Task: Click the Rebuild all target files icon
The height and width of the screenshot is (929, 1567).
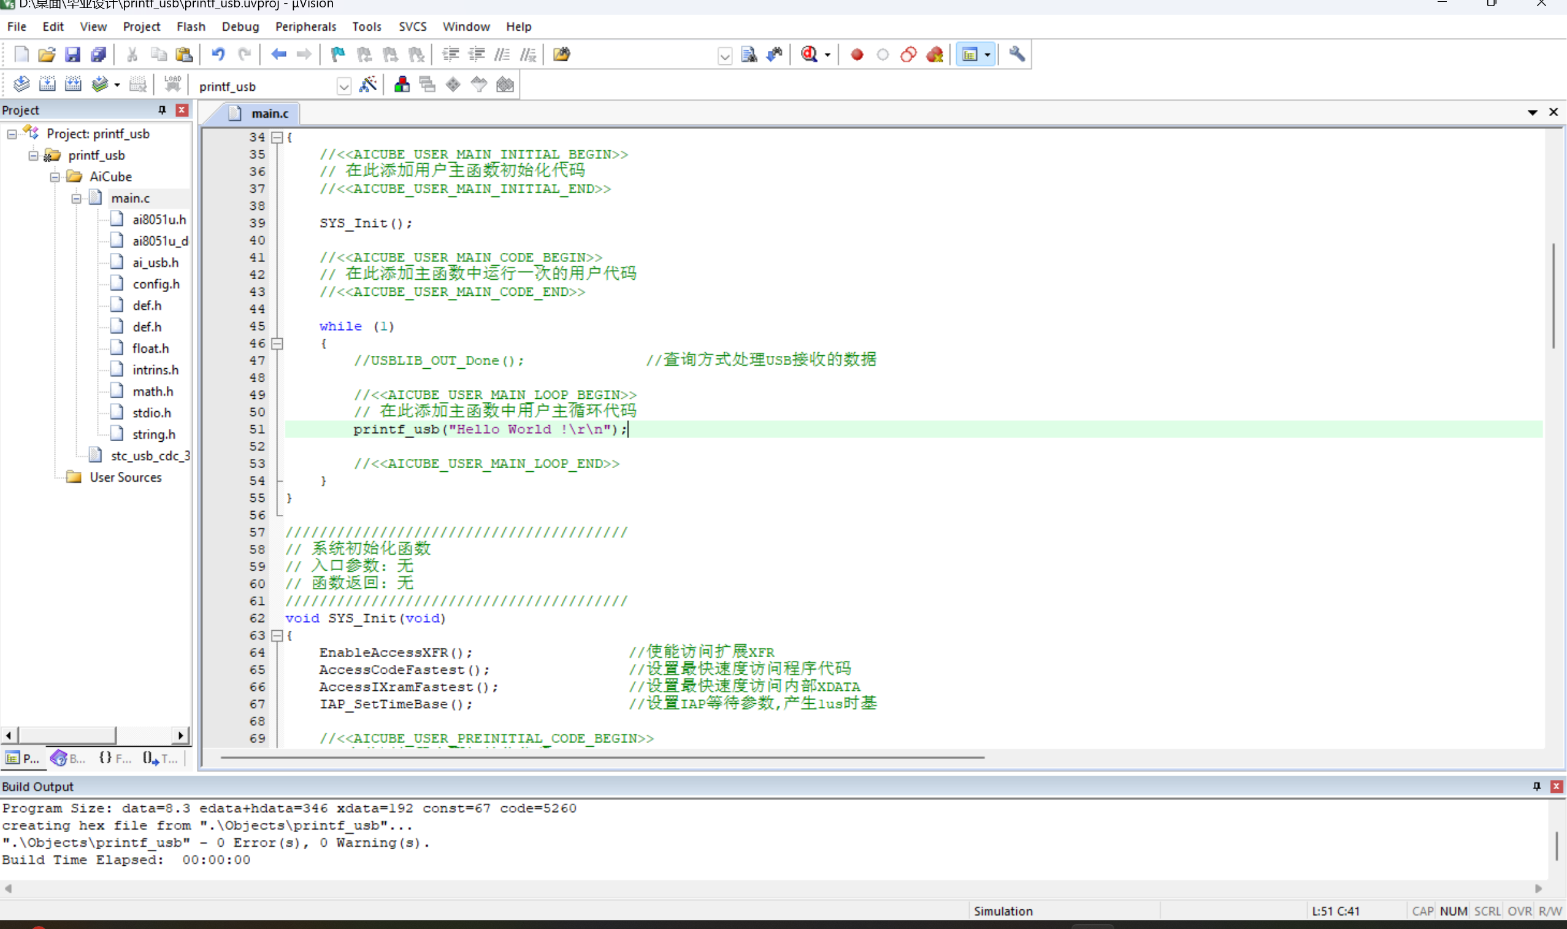Action: coord(73,85)
